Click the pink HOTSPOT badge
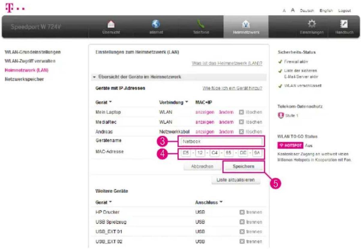The image size is (361, 249). click(291, 145)
